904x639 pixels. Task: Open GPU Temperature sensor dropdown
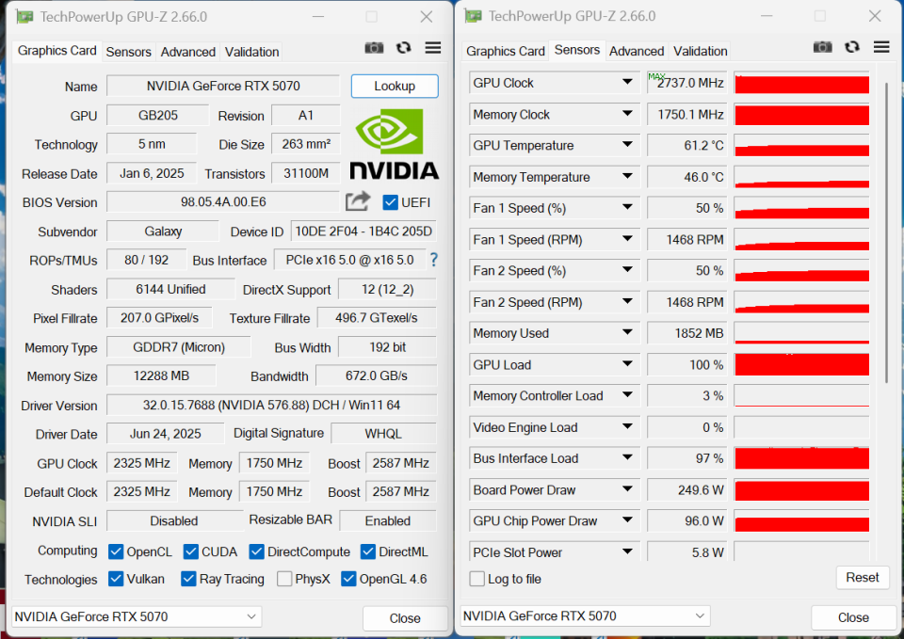(627, 145)
